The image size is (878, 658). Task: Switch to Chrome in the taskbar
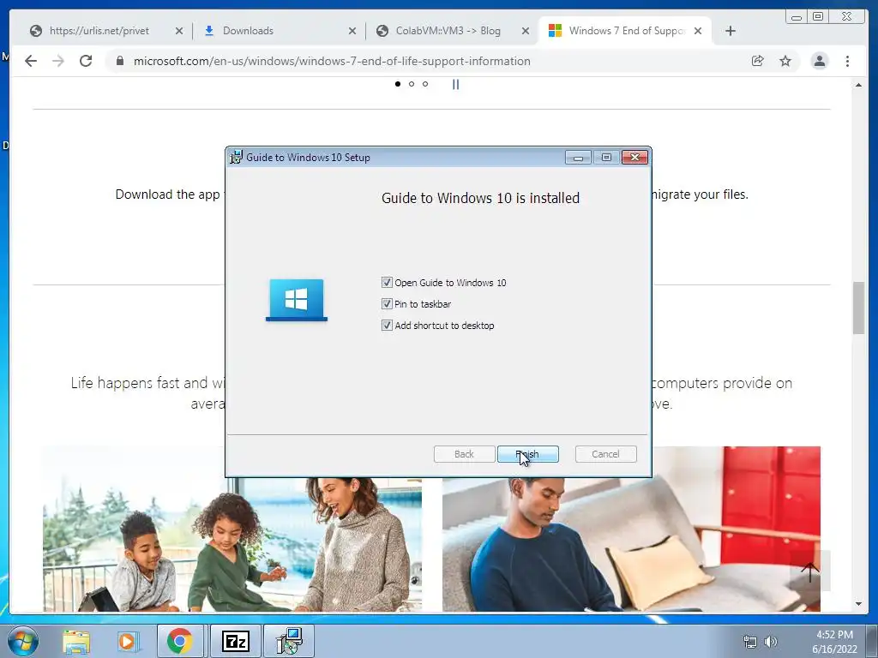point(179,641)
